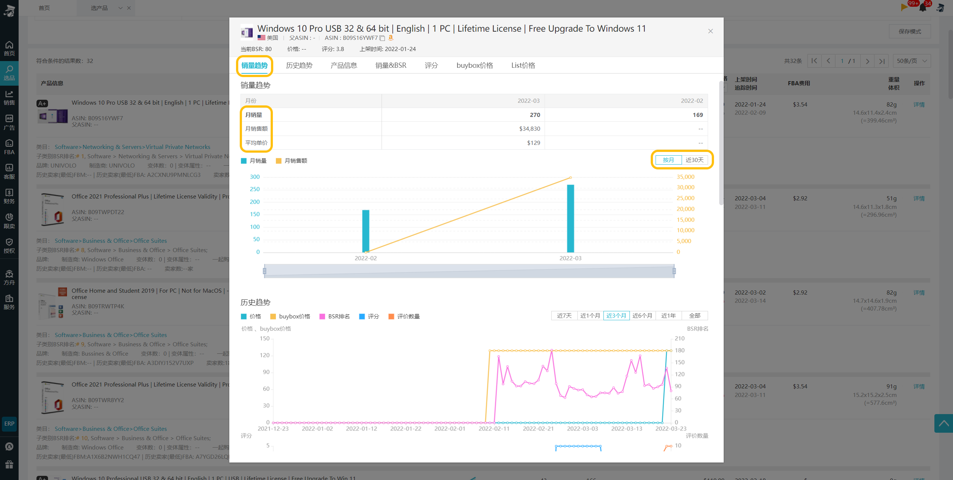Open the 销售 sales sidebar icon

pos(9,98)
